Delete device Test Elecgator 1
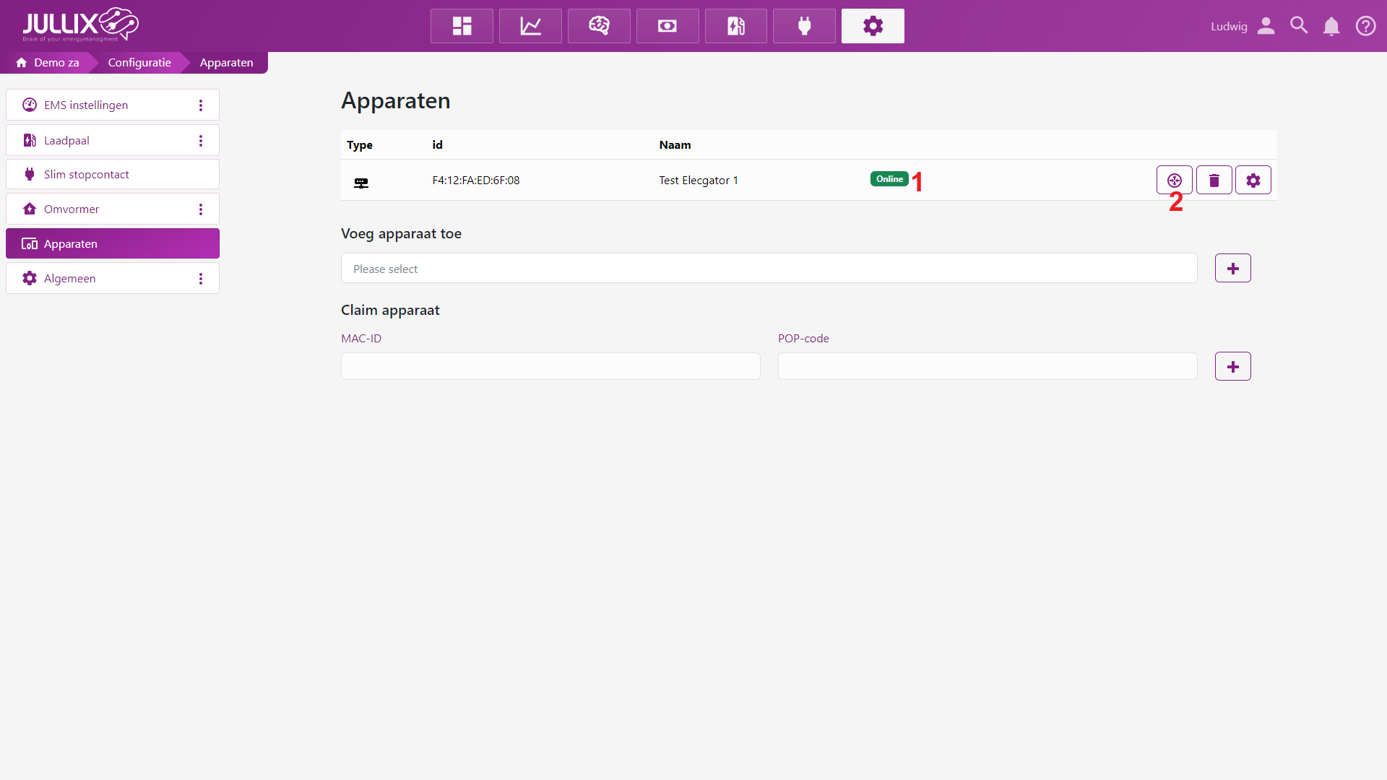The height and width of the screenshot is (780, 1387). 1214,180
